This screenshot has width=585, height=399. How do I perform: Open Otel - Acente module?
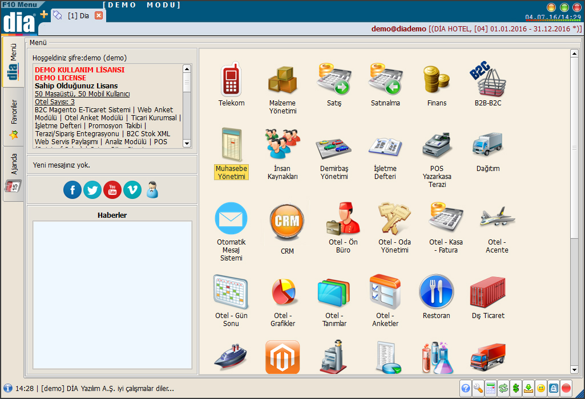pos(497,230)
